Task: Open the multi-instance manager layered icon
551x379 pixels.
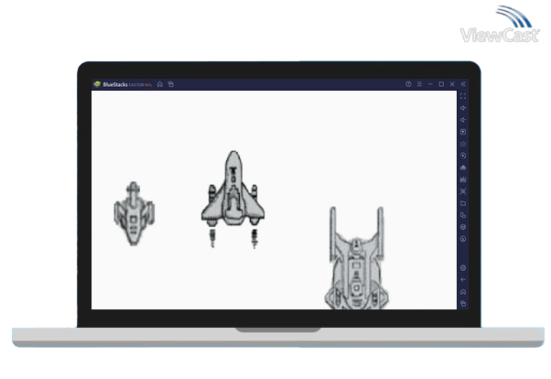Action: coord(463,227)
